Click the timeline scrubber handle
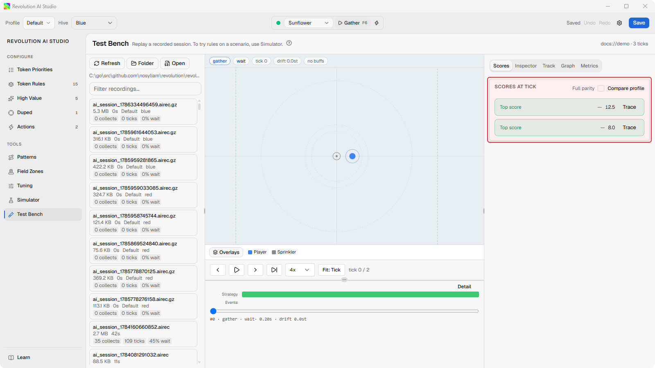The image size is (655, 368). click(213, 311)
